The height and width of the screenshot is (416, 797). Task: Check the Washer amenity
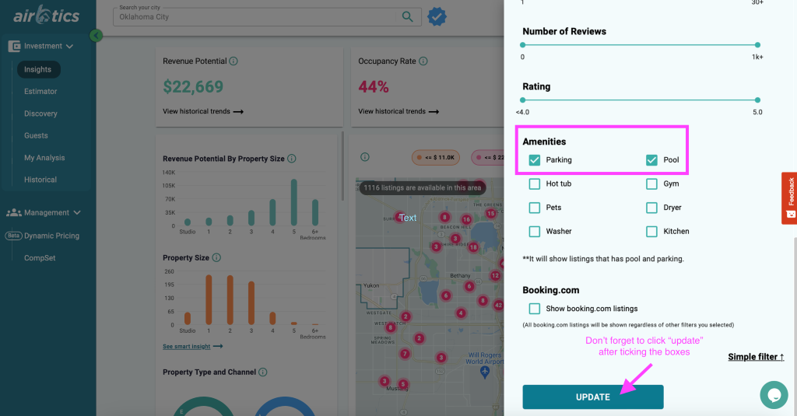[534, 232]
